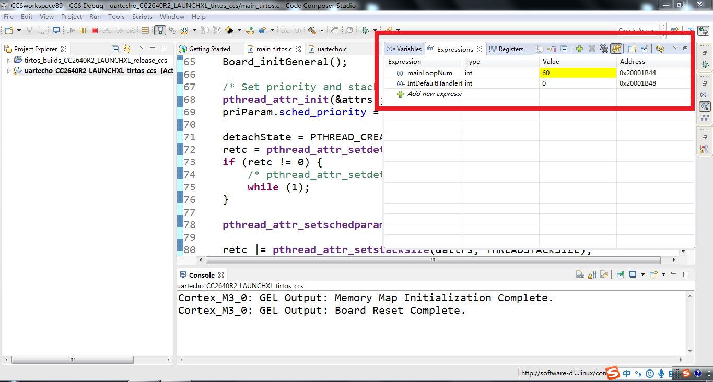713x382 pixels.
Task: Click the Collapse All icon in Expressions view
Action: click(564, 49)
